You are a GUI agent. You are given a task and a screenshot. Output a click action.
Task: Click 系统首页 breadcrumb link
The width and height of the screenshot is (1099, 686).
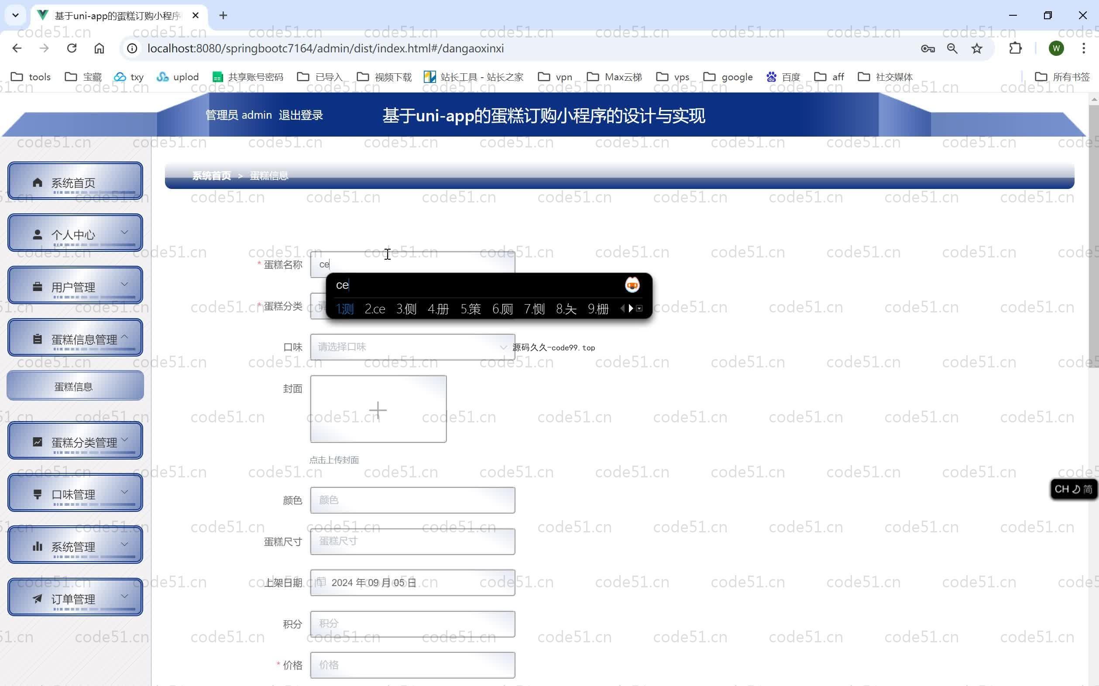(x=211, y=176)
